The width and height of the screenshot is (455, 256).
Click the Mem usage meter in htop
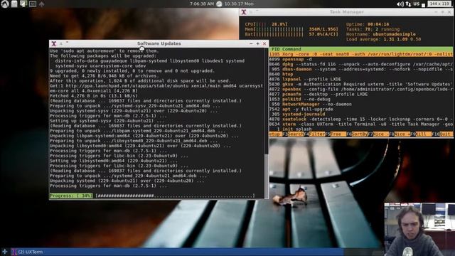pyautogui.click(x=291, y=29)
